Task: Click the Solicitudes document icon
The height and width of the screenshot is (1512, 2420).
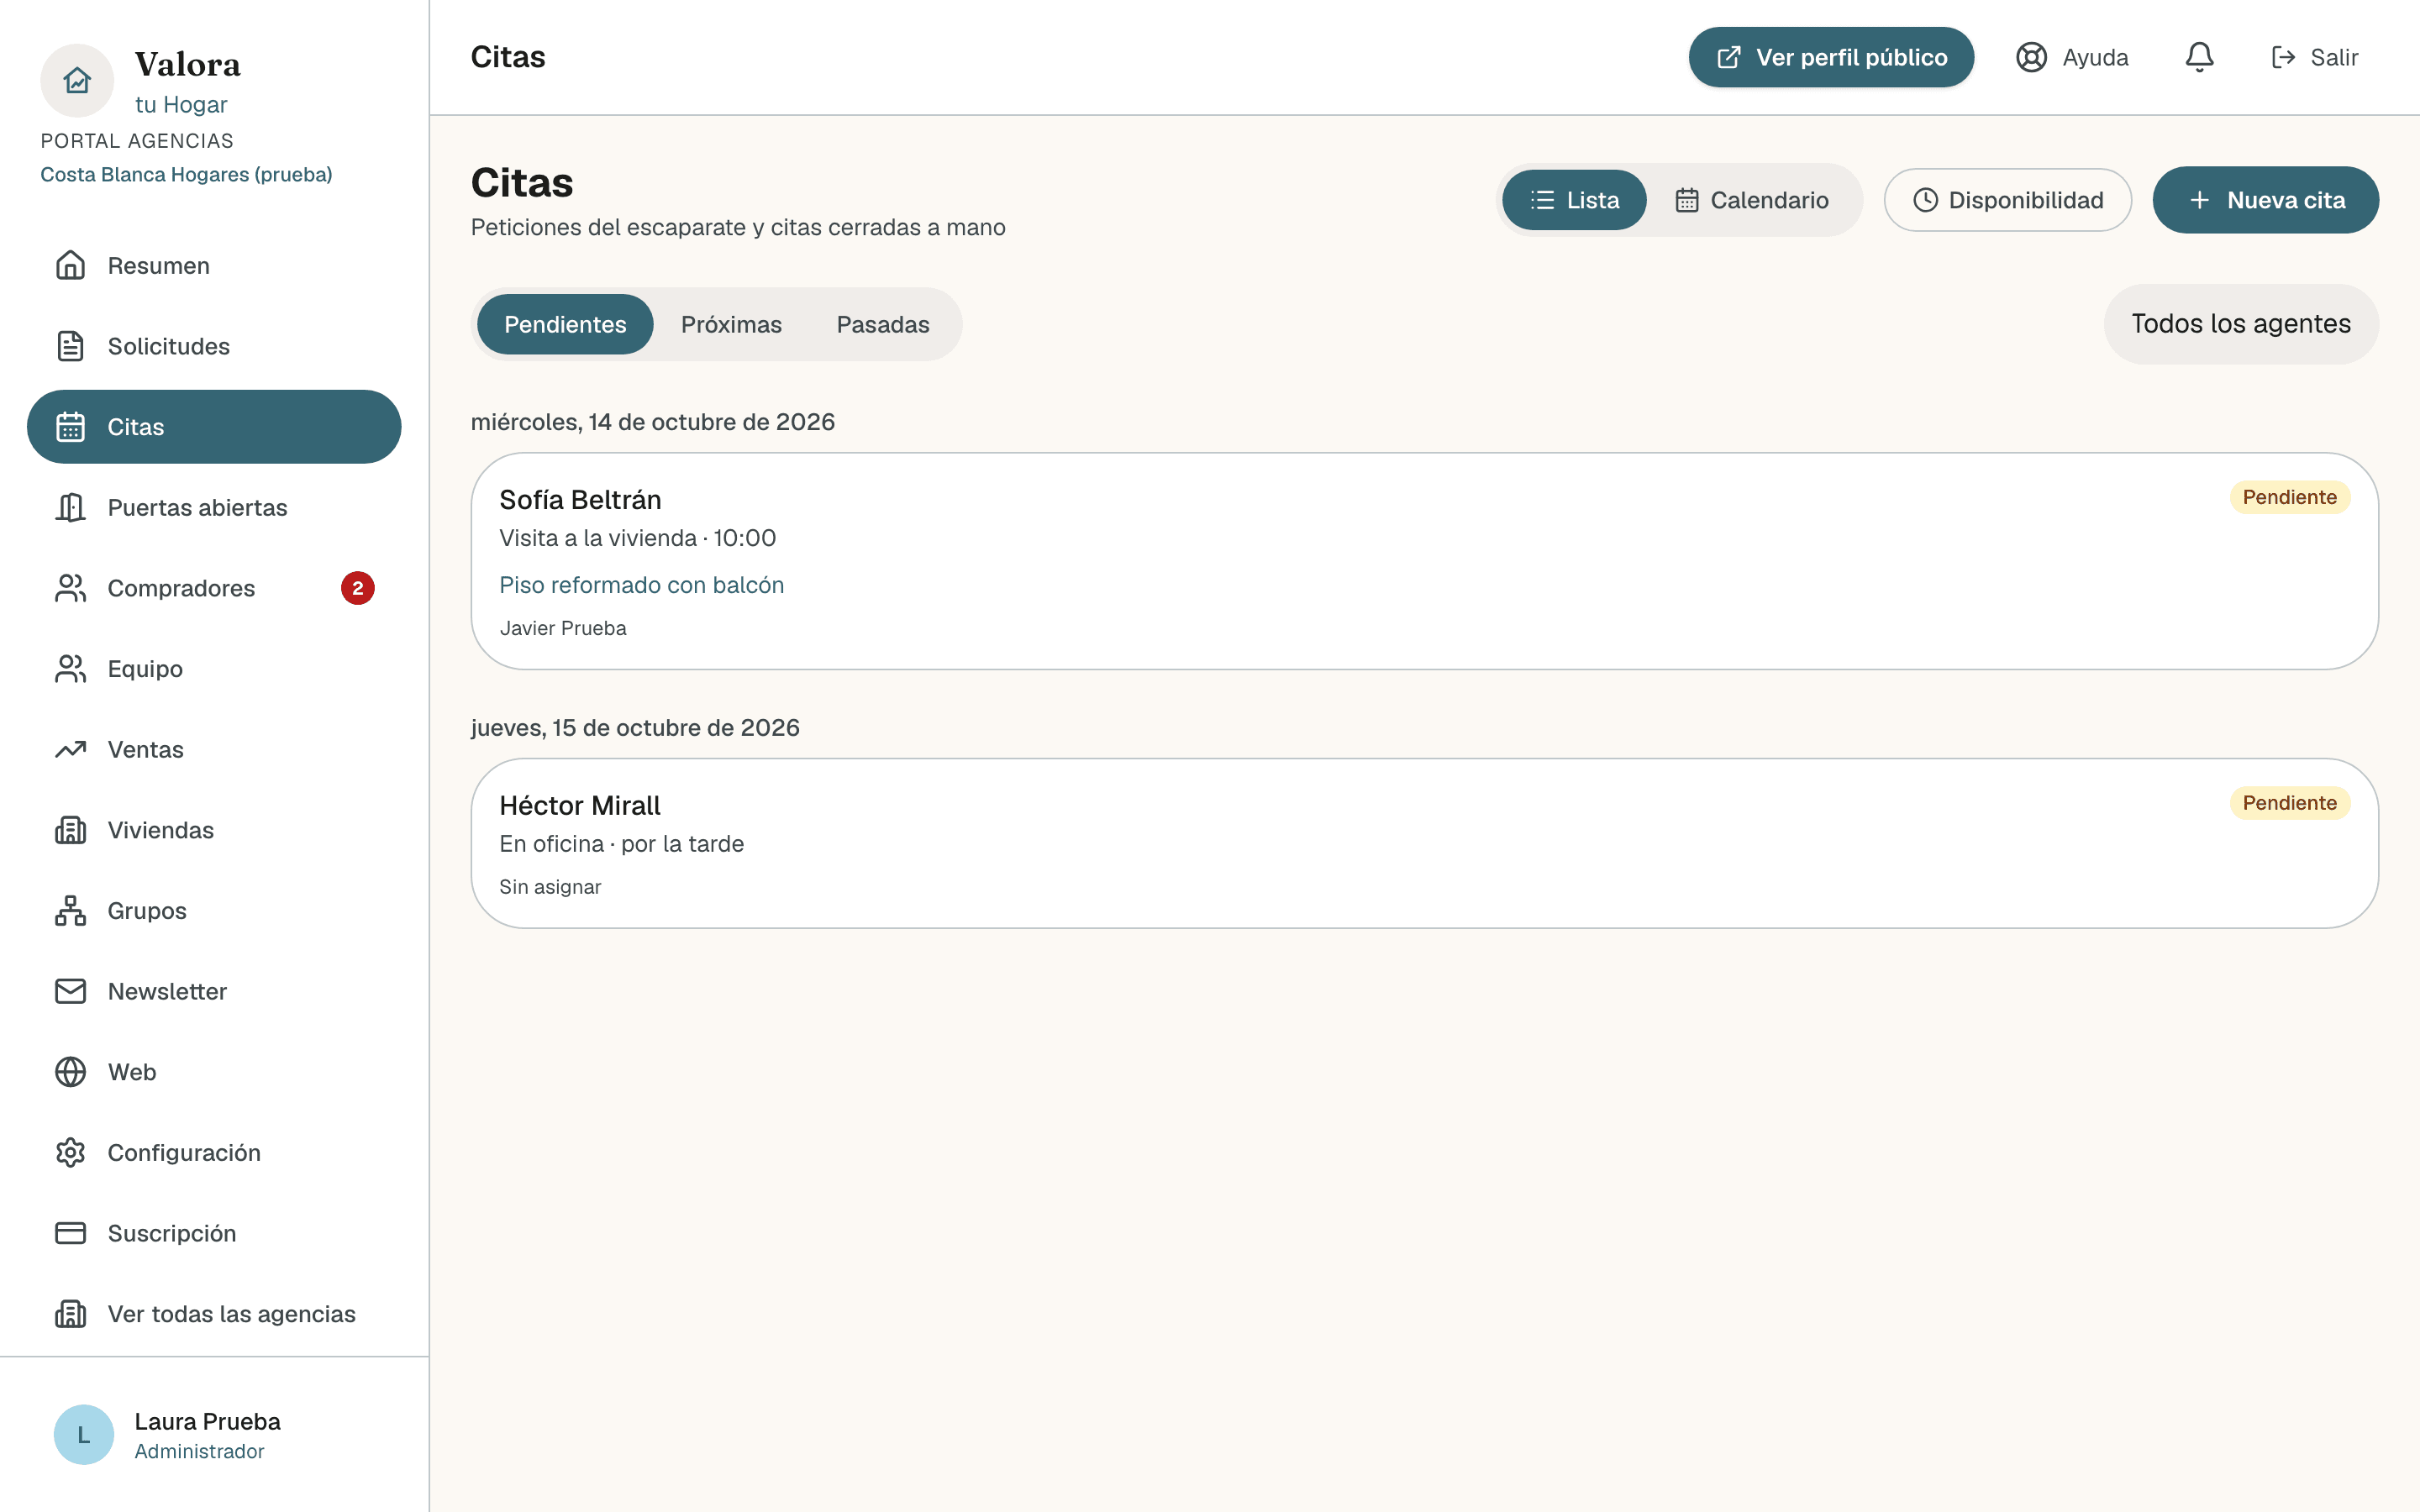Action: click(x=70, y=346)
